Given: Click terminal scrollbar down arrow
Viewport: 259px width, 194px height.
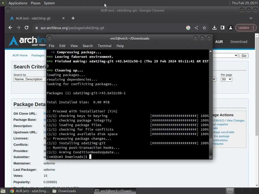Looking at the screenshot, I should pyautogui.click(x=211, y=158).
